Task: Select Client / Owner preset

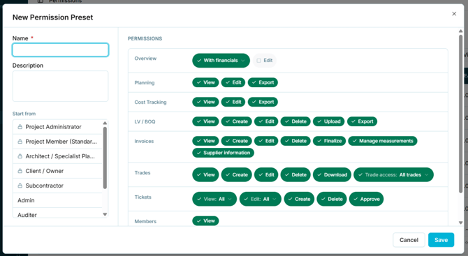Action: [x=57, y=171]
